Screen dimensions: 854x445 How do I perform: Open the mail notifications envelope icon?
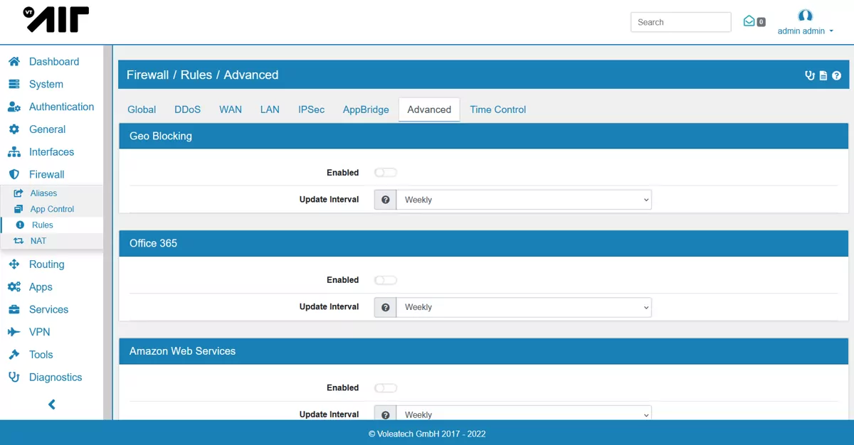coord(749,21)
